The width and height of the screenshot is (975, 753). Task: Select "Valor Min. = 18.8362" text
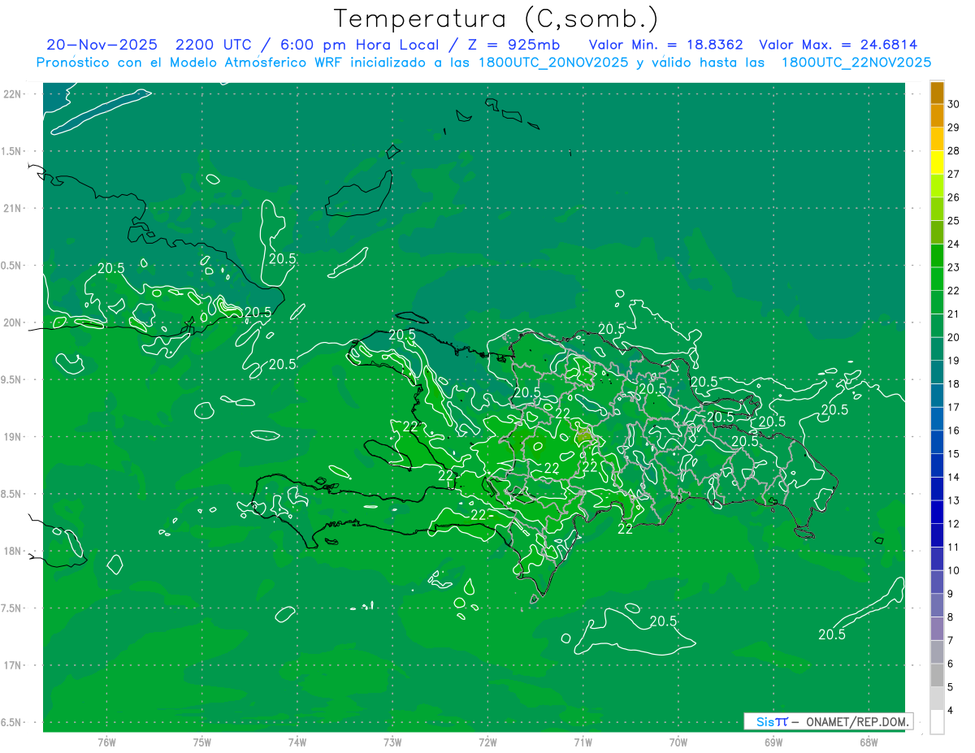pyautogui.click(x=666, y=45)
